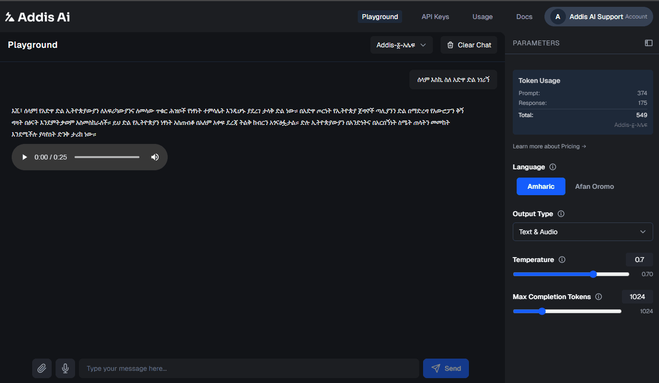Click the Language info icon
659x383 pixels.
[553, 167]
